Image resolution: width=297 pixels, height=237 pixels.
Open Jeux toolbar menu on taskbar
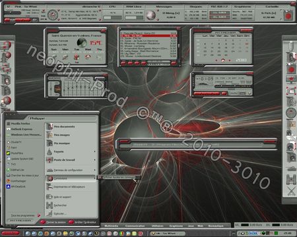coord(191,226)
